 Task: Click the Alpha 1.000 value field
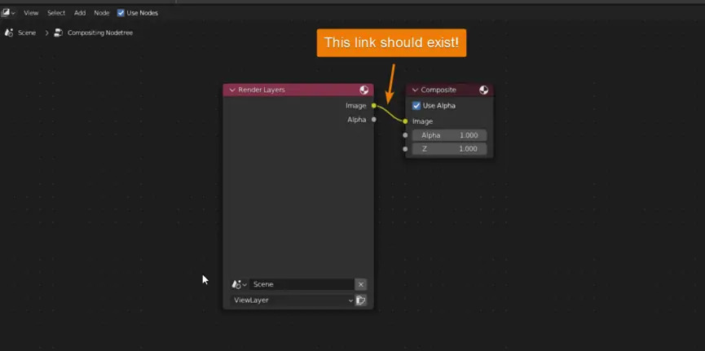coord(449,135)
